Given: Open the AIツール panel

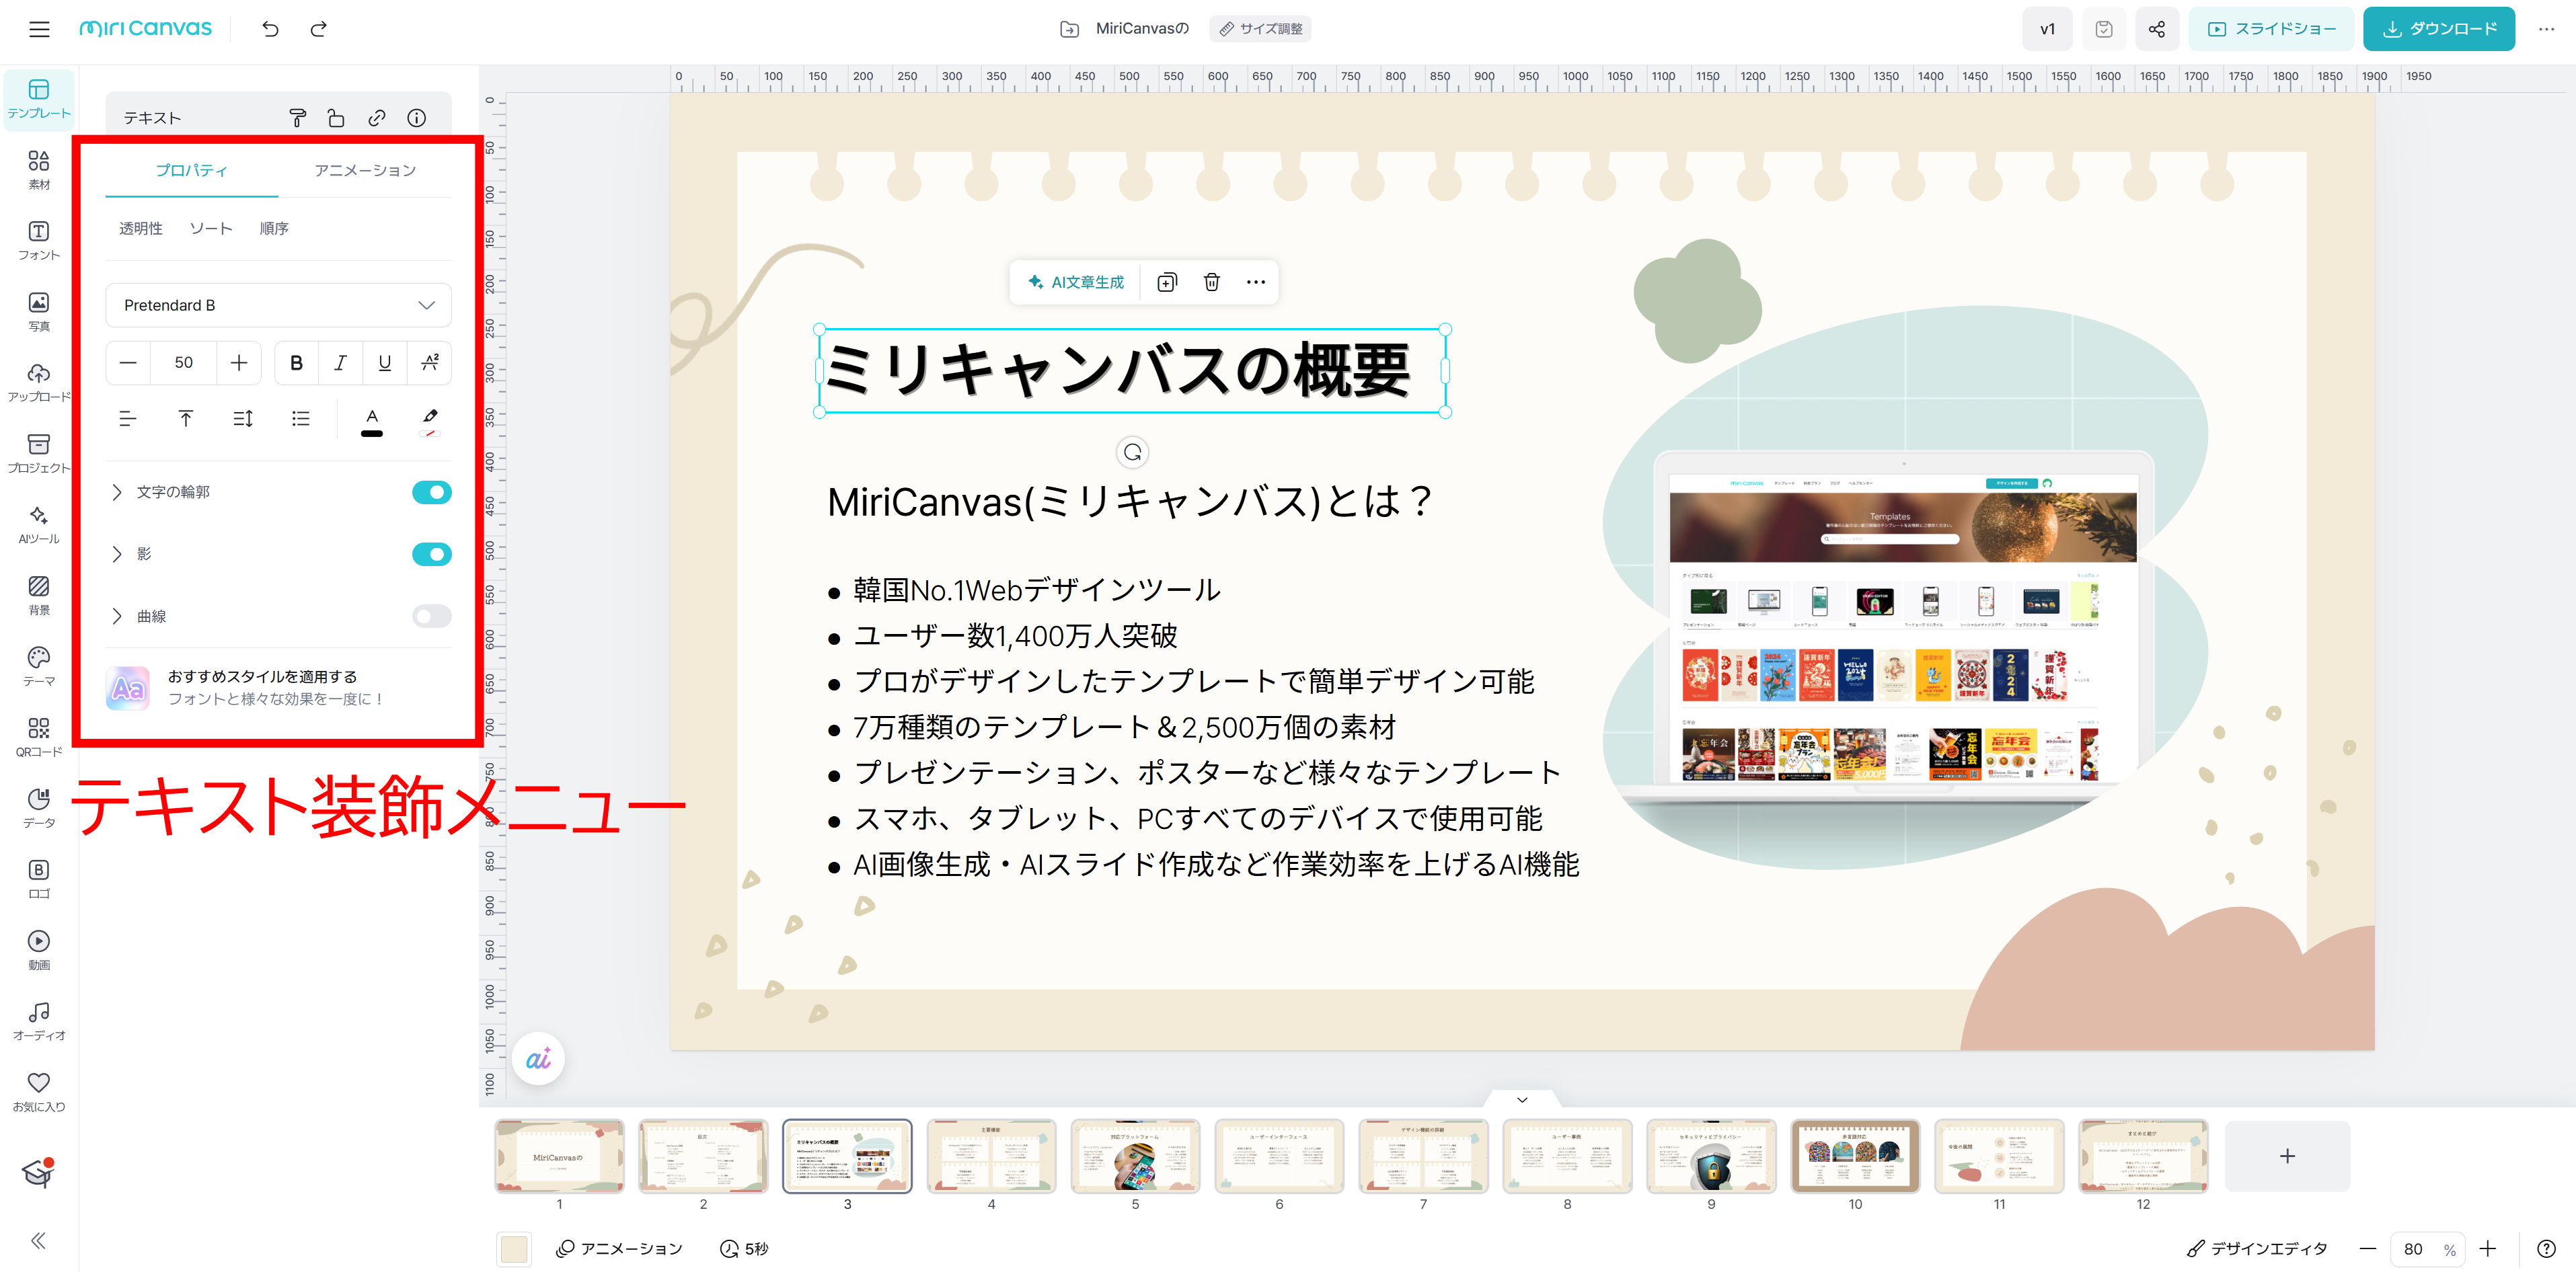Looking at the screenshot, I should 39,524.
